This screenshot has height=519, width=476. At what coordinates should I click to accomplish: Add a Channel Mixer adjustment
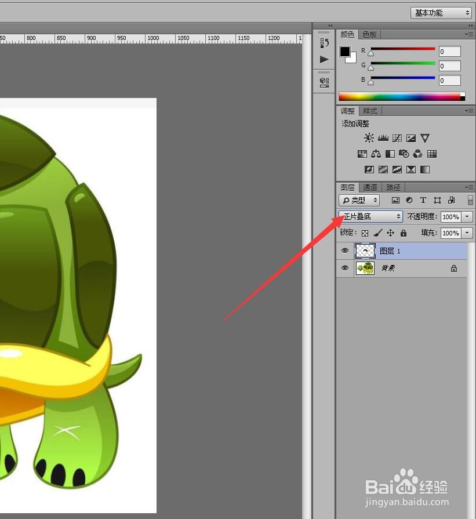click(x=418, y=154)
